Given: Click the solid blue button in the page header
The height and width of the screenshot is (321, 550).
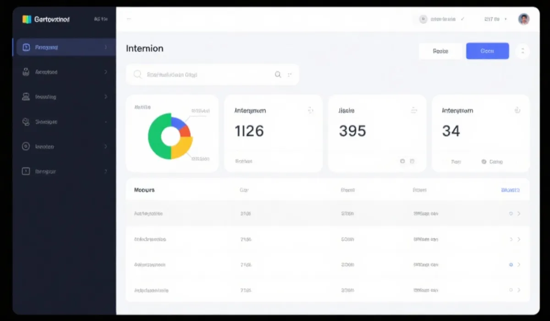Looking at the screenshot, I should tap(487, 51).
